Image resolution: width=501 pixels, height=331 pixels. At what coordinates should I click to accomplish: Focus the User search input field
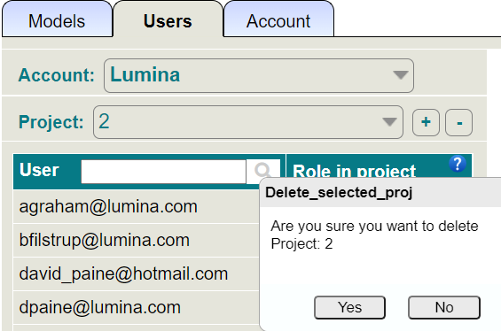click(163, 172)
